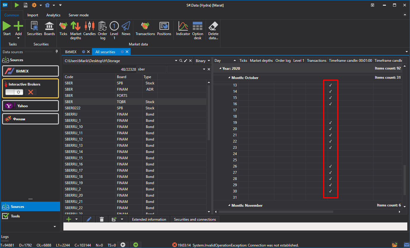Open the Positions view

pyautogui.click(x=164, y=29)
